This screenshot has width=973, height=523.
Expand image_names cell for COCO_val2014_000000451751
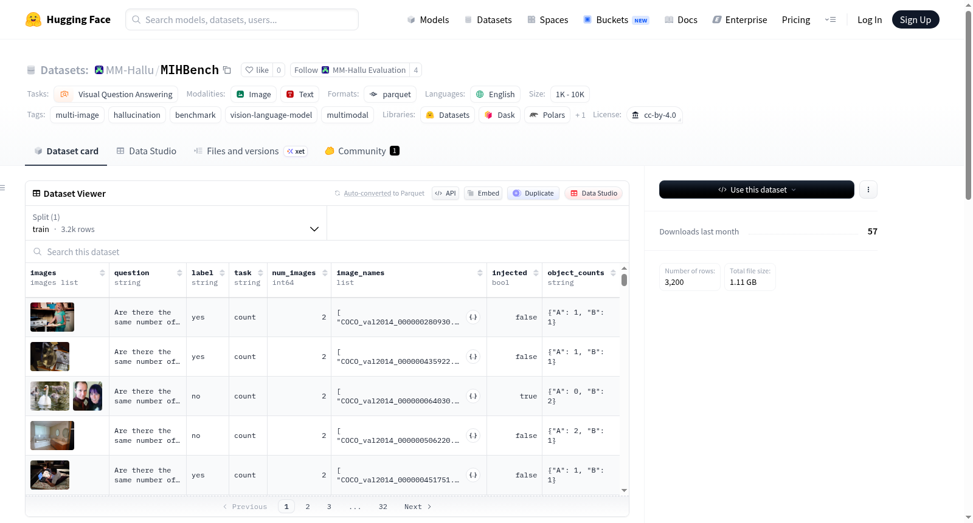(473, 475)
